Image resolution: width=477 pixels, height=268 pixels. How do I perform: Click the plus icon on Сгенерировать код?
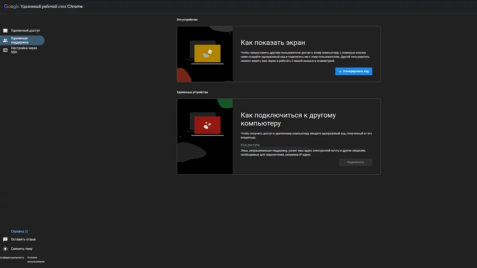pyautogui.click(x=340, y=71)
